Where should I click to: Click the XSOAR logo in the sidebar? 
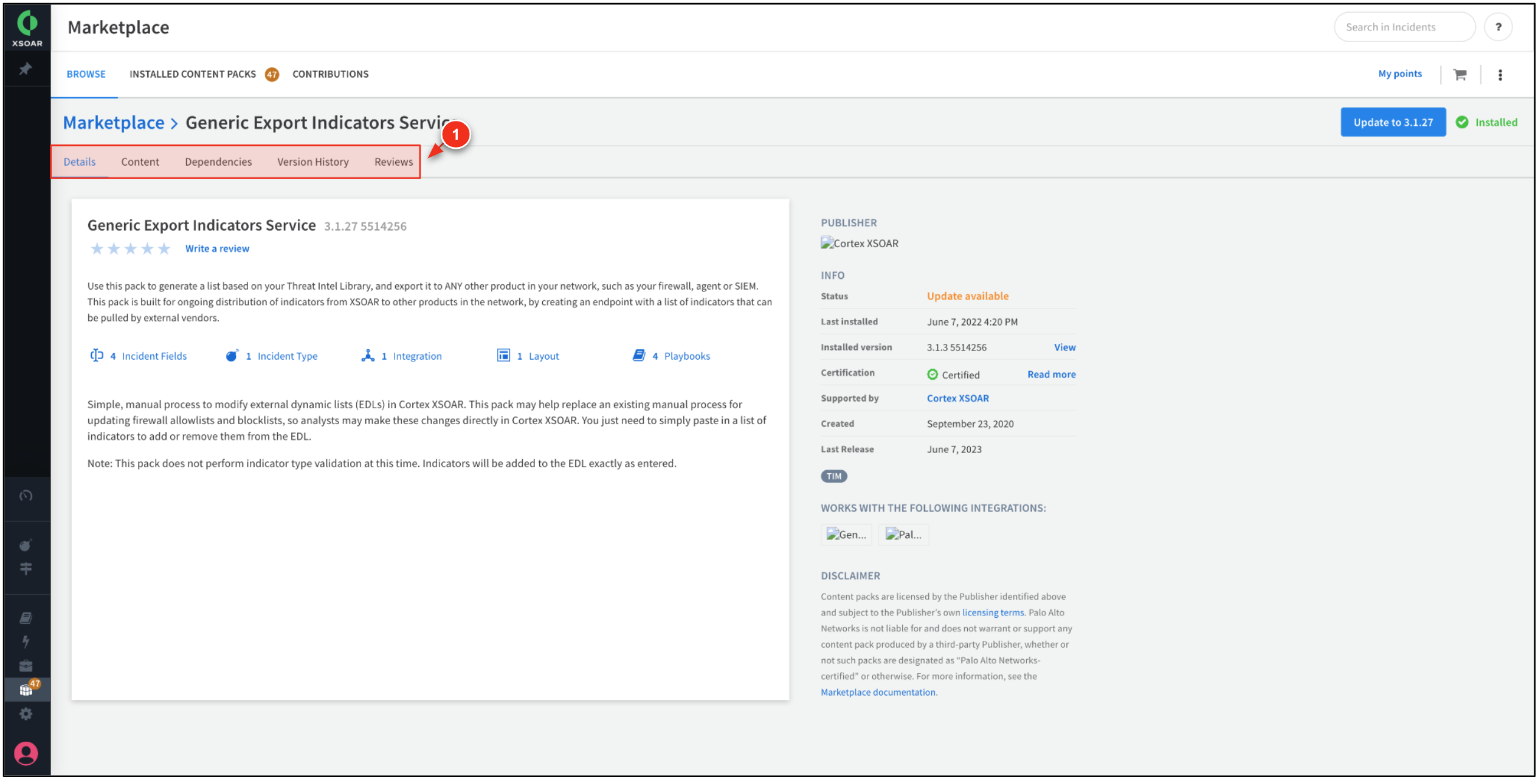pyautogui.click(x=27, y=29)
